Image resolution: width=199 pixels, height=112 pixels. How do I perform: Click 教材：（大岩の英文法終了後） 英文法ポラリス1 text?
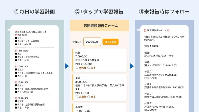pyautogui.click(x=99, y=87)
